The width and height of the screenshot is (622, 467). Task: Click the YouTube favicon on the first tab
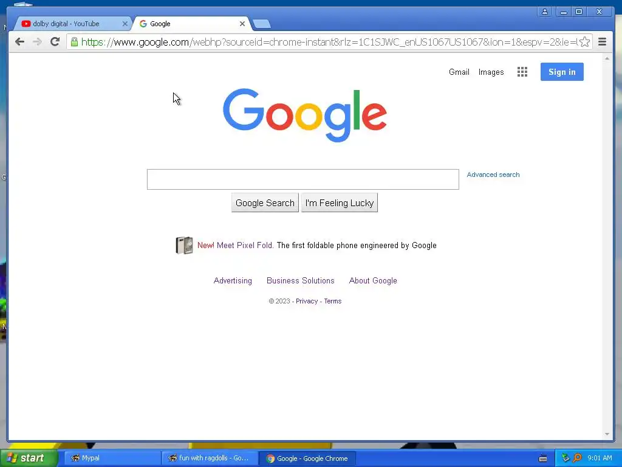click(26, 24)
